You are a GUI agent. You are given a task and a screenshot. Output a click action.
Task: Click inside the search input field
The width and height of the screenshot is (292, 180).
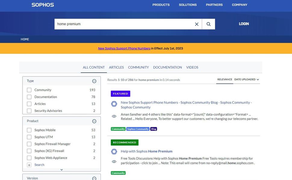(x=120, y=24)
